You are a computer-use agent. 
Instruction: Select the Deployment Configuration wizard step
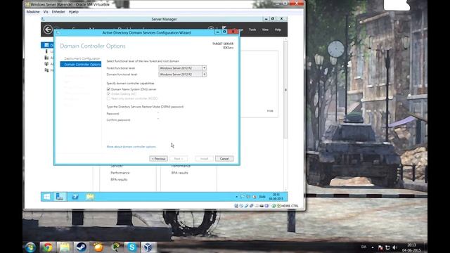[82, 58]
